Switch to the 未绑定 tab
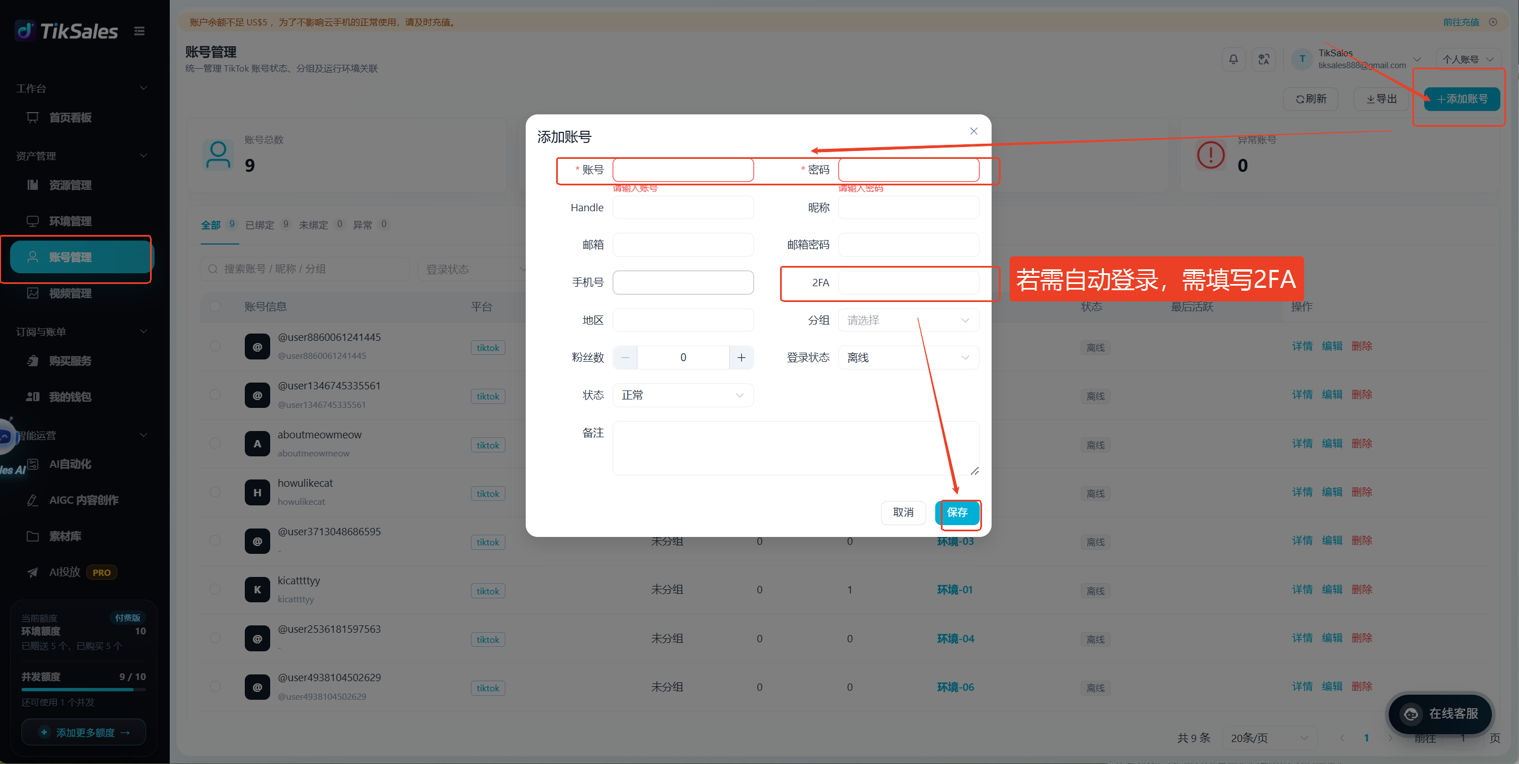The height and width of the screenshot is (764, 1519). (321, 225)
